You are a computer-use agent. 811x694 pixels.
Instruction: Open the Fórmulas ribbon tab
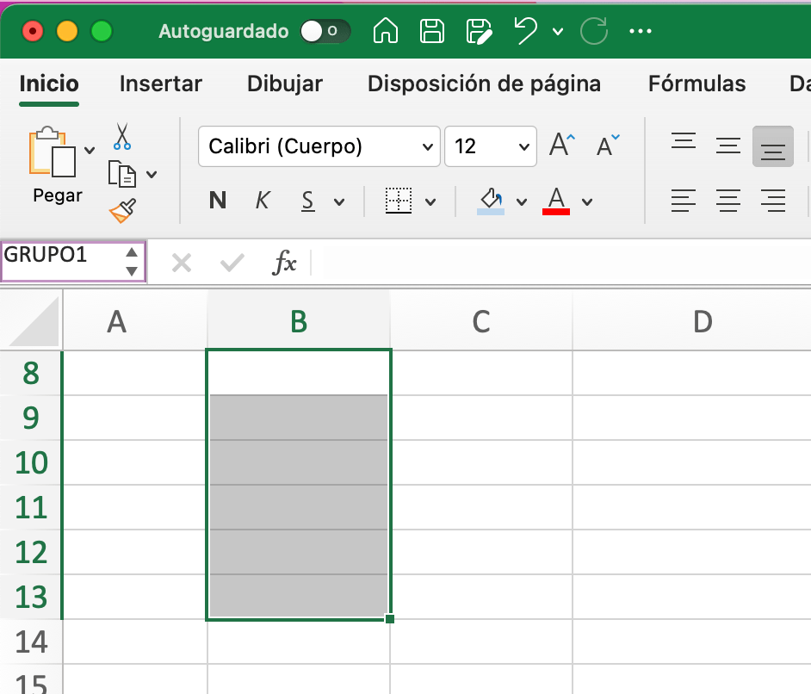(696, 84)
